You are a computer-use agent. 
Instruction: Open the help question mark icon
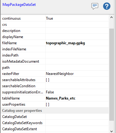[x=107, y=6]
